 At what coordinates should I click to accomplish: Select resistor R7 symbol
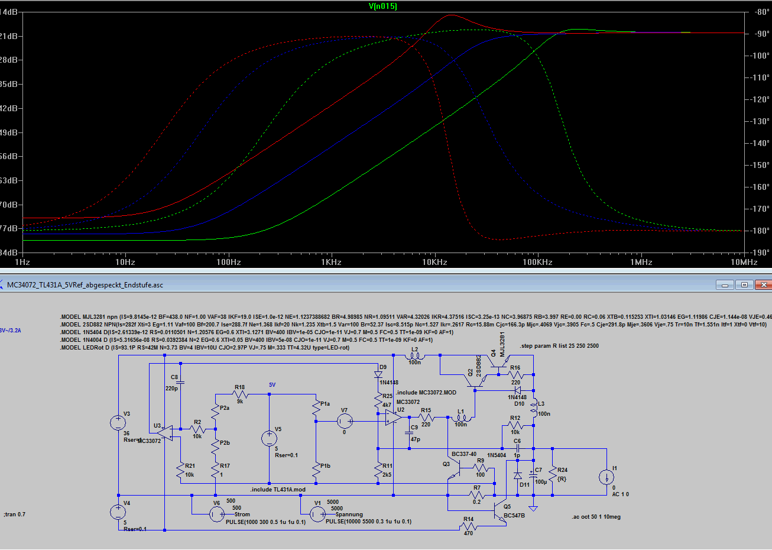(477, 495)
